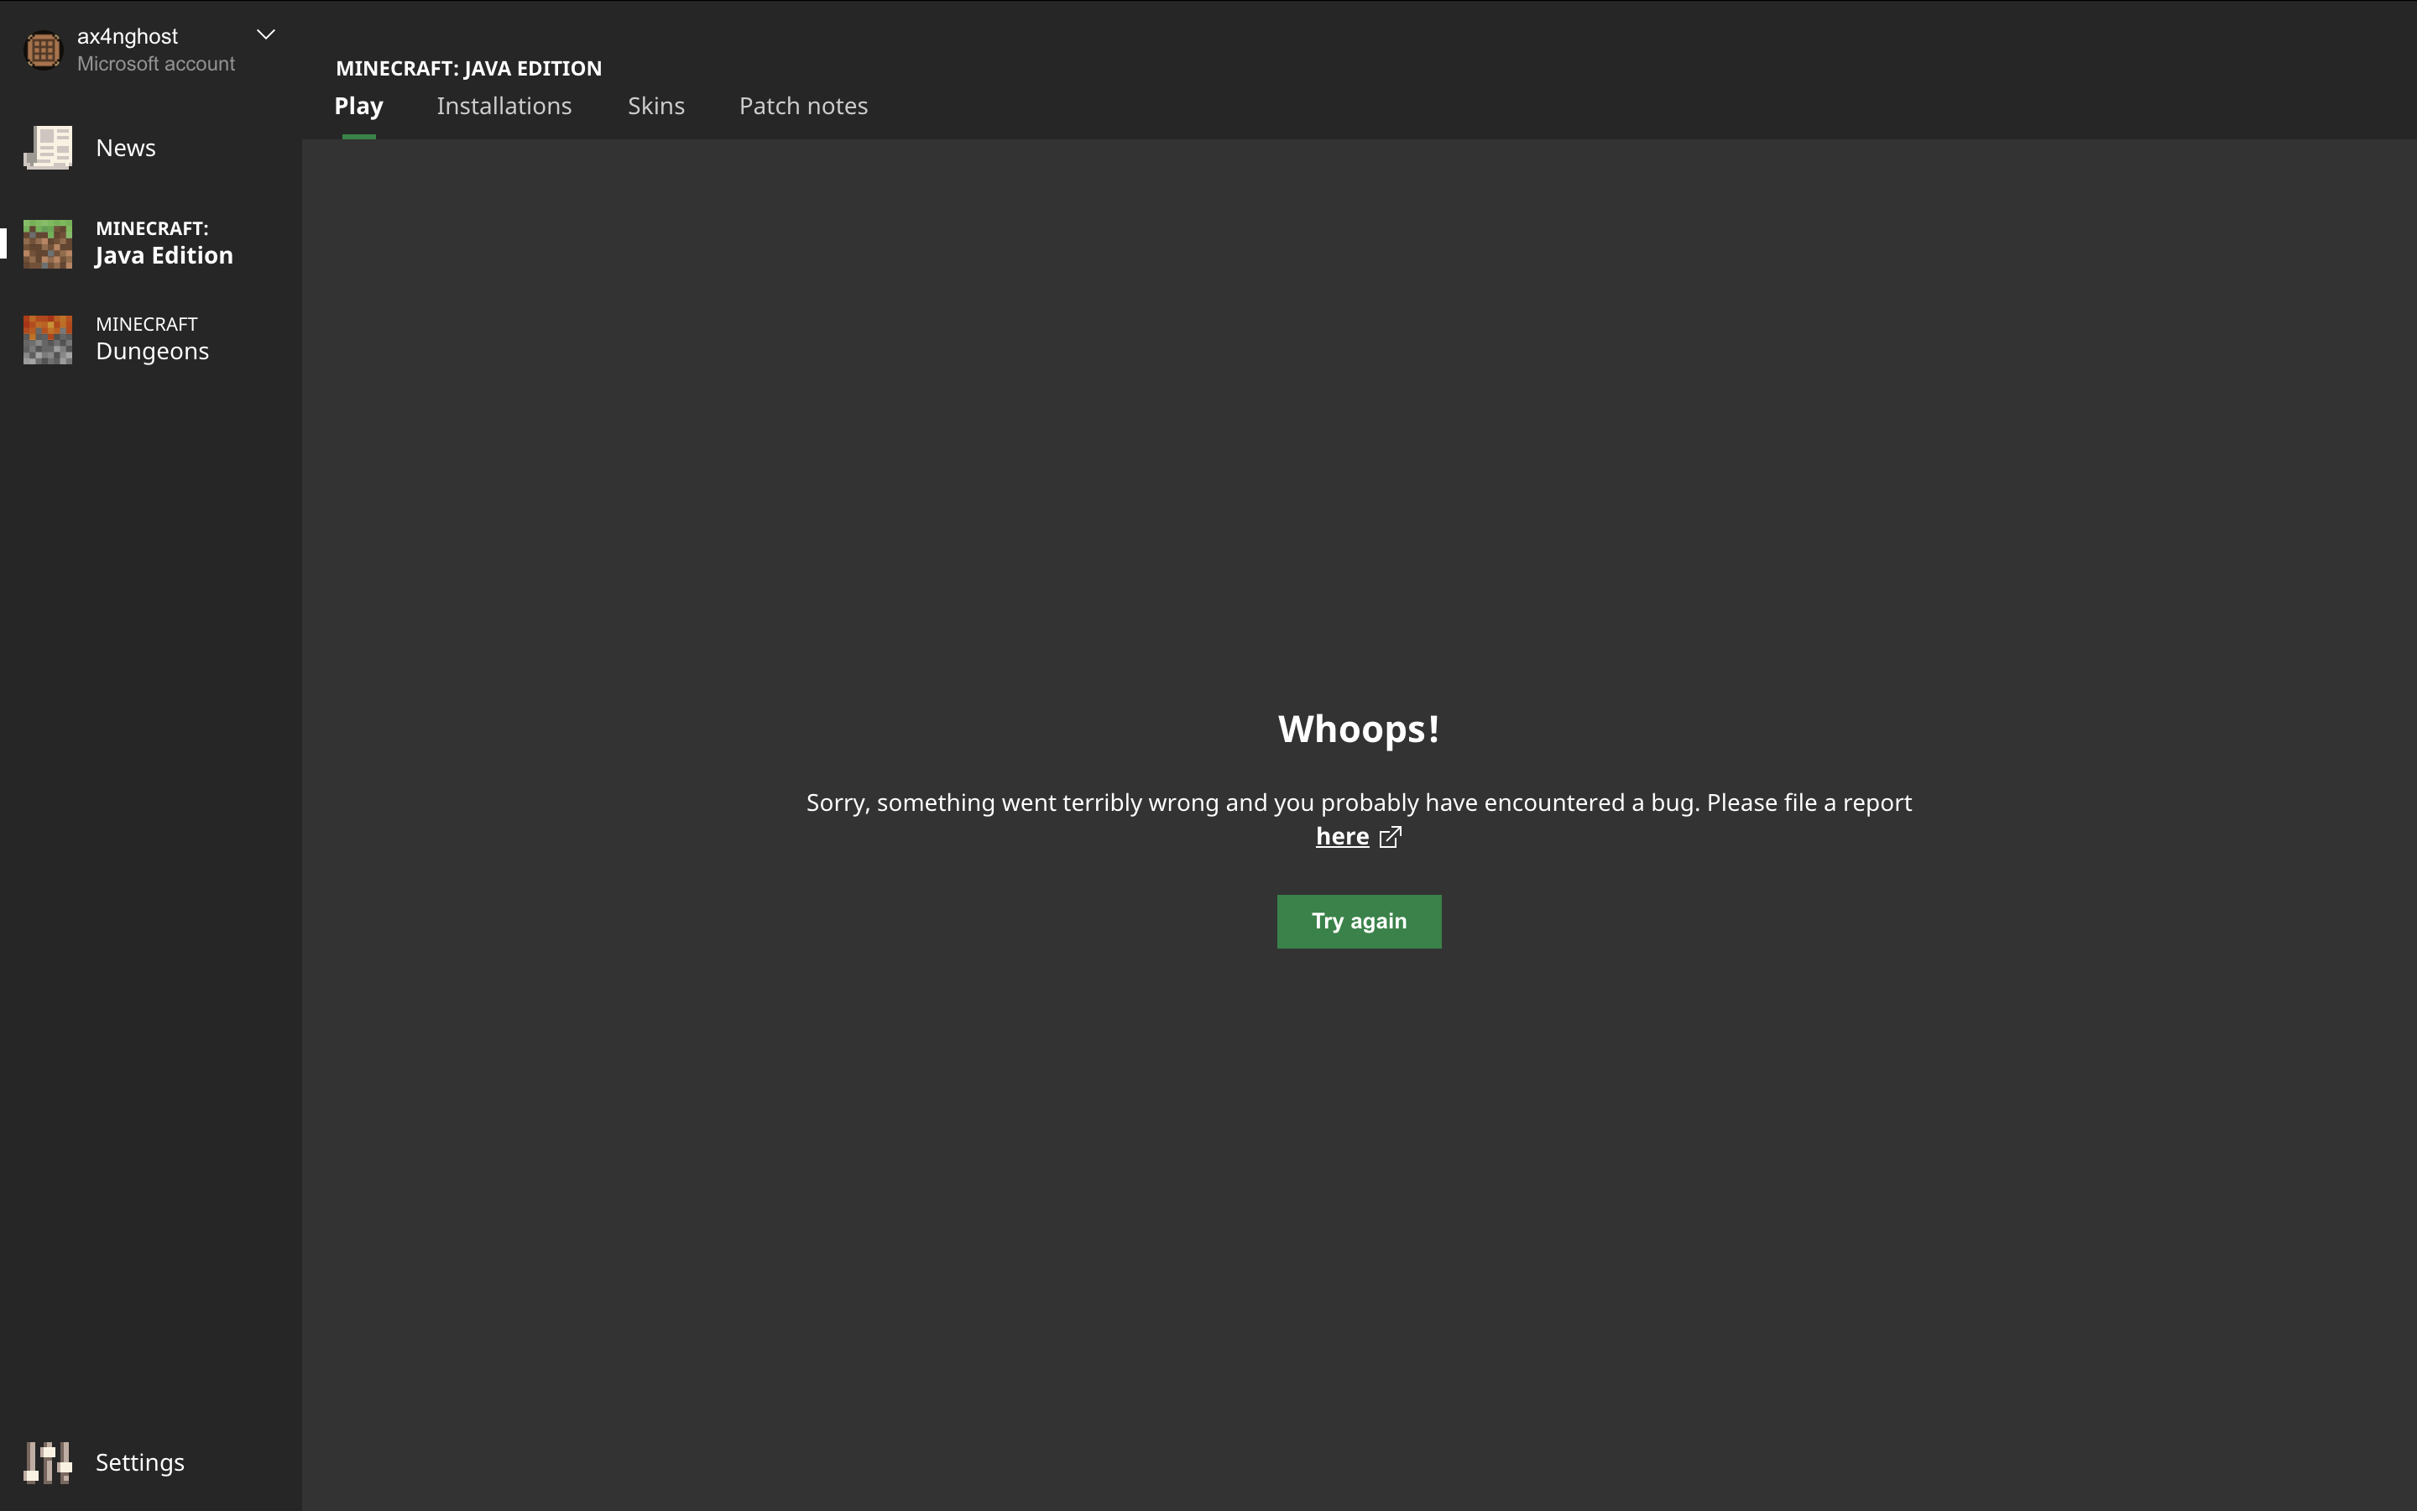Image resolution: width=2417 pixels, height=1511 pixels.
Task: Click the external link icon beside 'here'
Action: (x=1391, y=838)
